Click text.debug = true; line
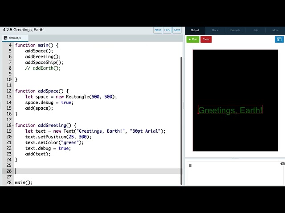285x213 pixels. tap(48, 148)
